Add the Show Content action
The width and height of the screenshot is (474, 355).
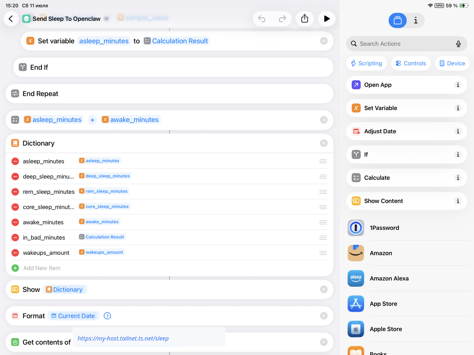click(x=406, y=201)
